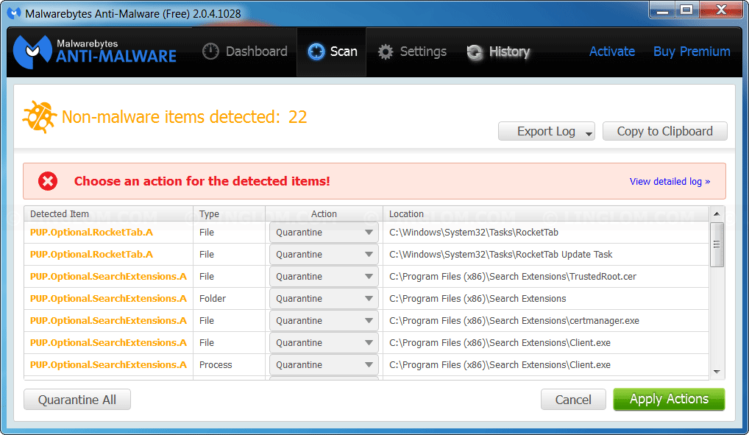The height and width of the screenshot is (435, 749).
Task: Sort by Action column header
Action: (x=324, y=213)
